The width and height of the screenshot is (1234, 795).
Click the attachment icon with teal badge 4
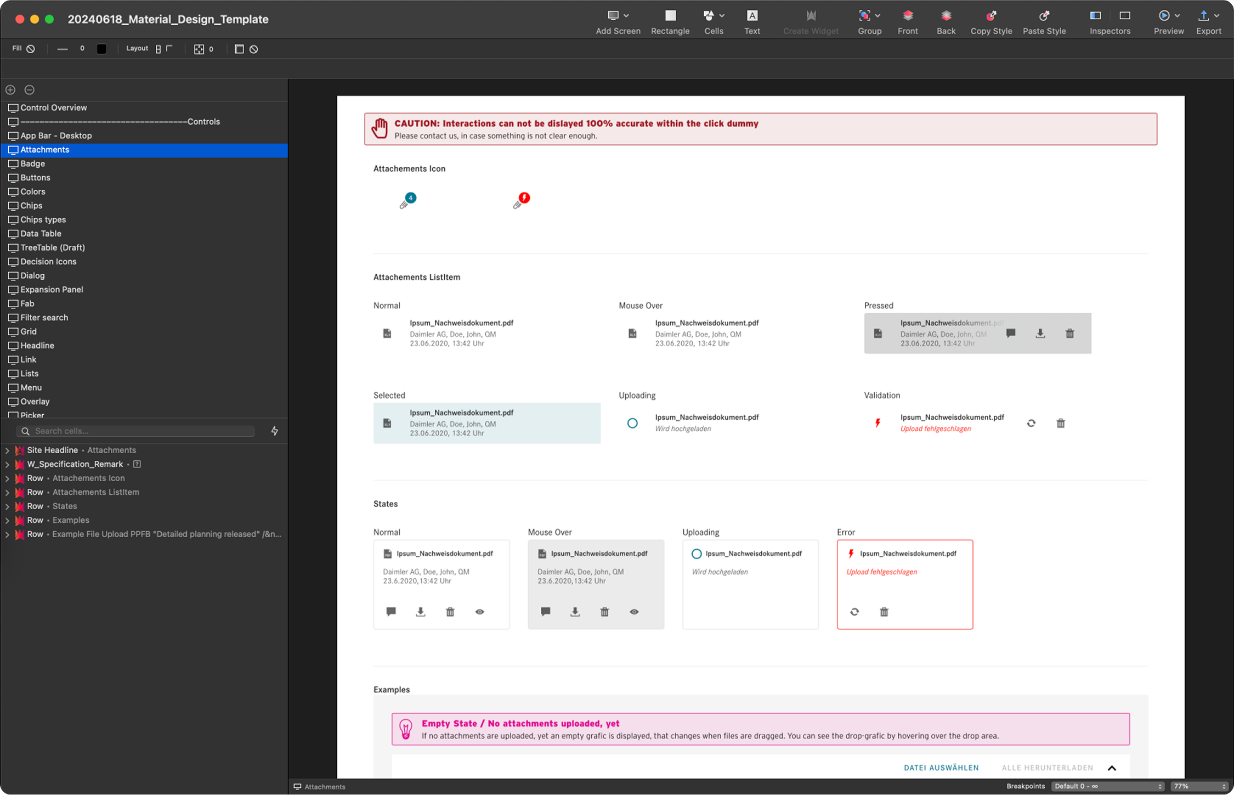(407, 201)
